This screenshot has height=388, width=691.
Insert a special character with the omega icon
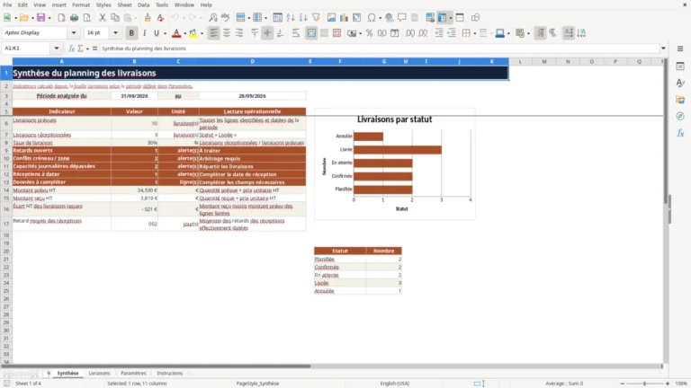[x=372, y=18]
